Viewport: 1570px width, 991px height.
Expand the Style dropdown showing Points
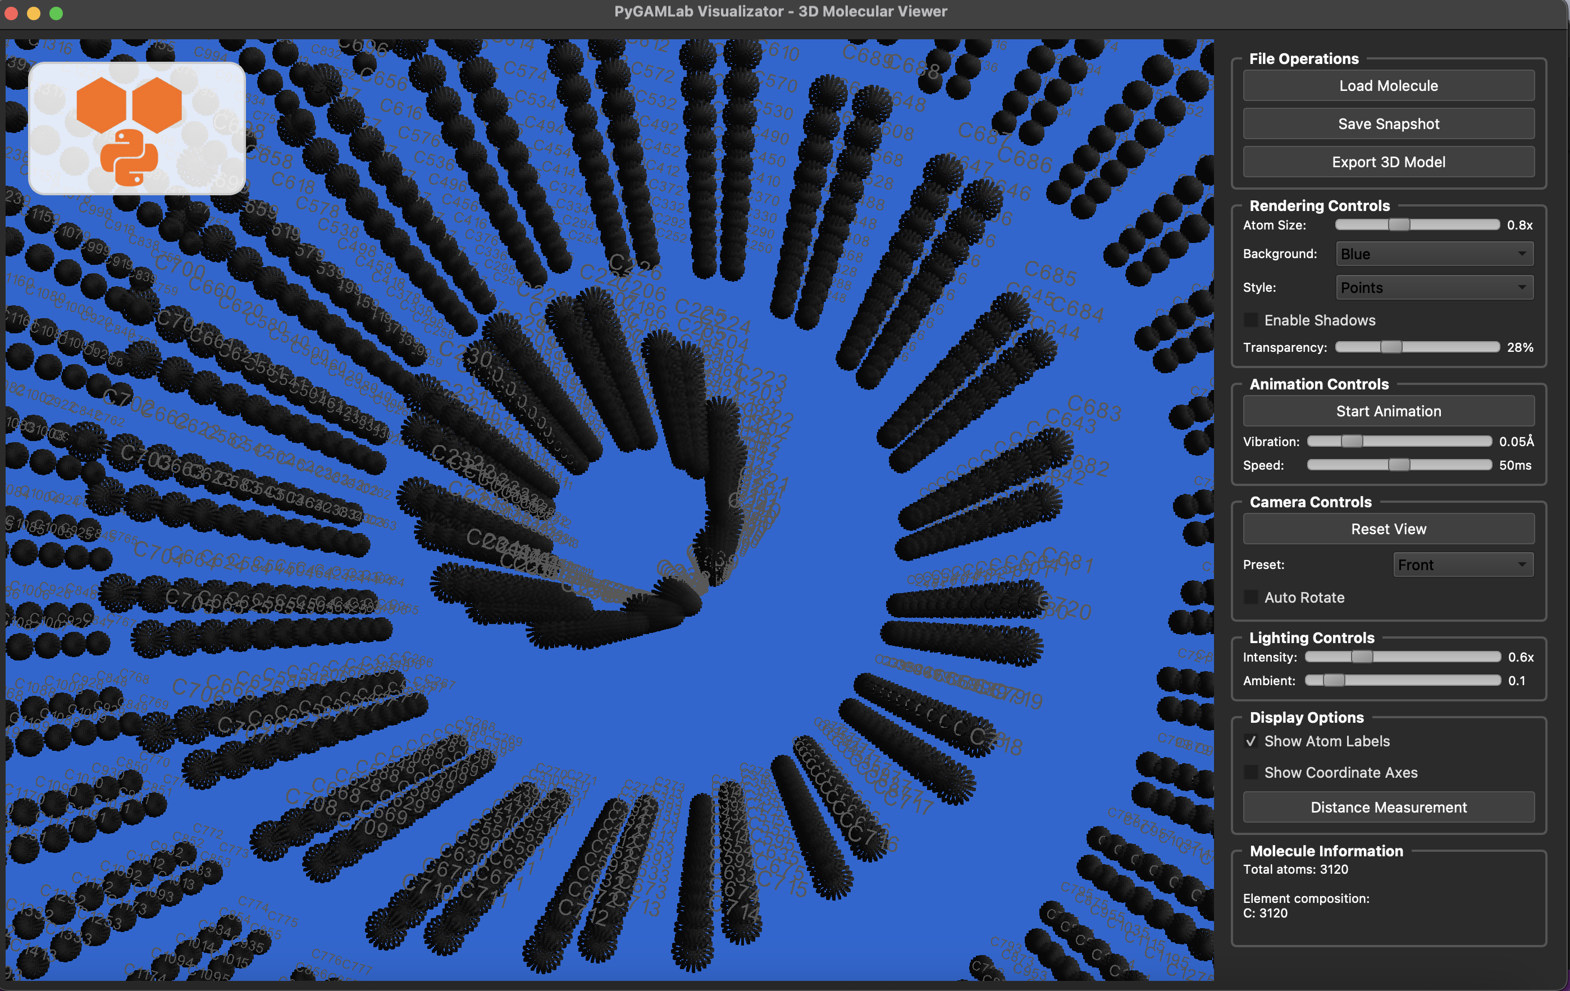point(1434,288)
